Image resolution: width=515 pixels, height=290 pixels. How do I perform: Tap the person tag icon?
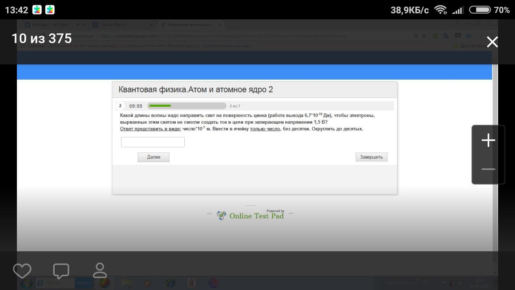click(x=100, y=270)
